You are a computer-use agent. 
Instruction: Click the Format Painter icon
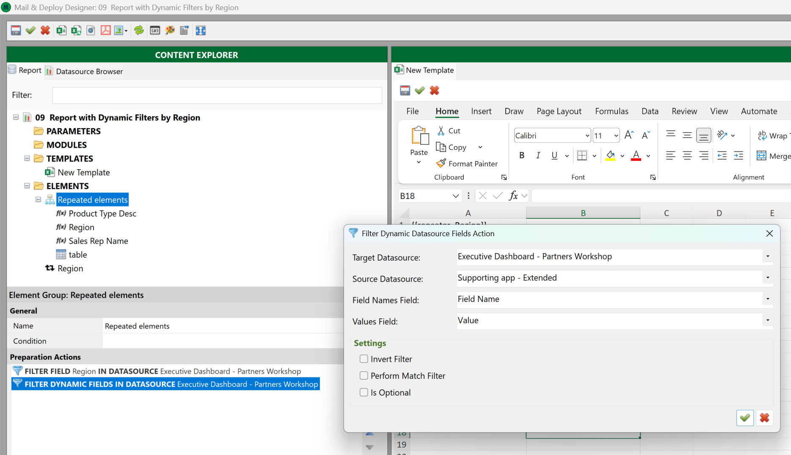tap(441, 163)
